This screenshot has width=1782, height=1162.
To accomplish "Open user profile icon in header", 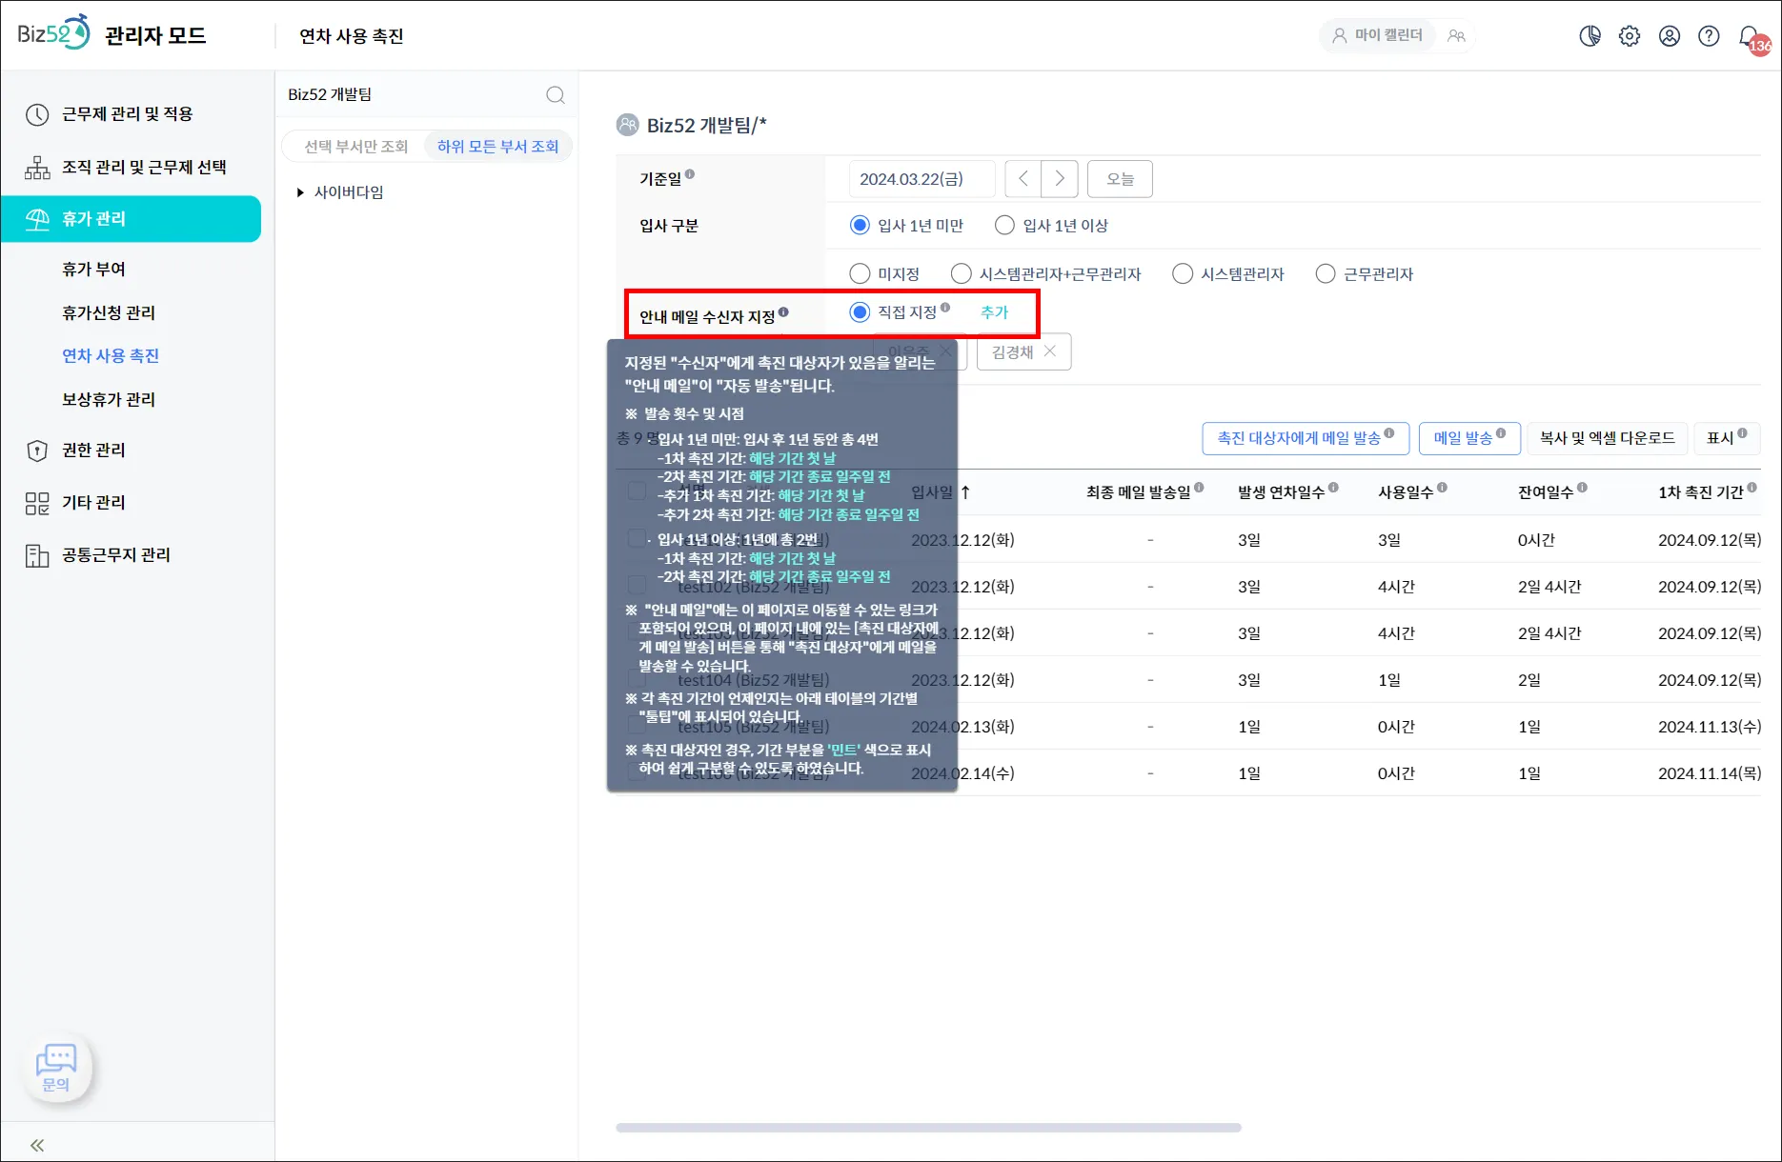I will point(1670,36).
